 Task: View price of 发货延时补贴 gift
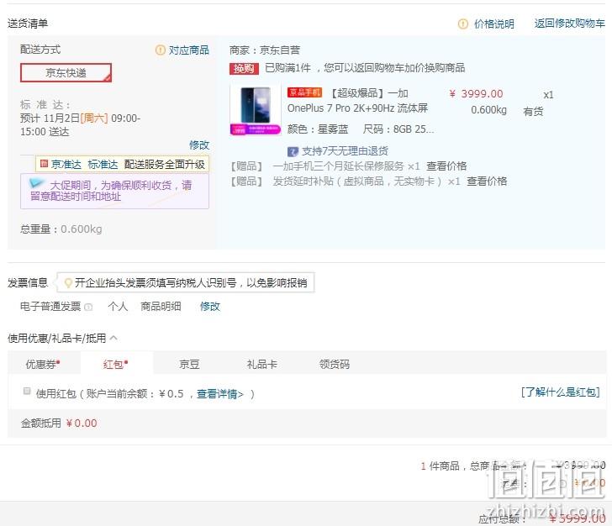487,181
